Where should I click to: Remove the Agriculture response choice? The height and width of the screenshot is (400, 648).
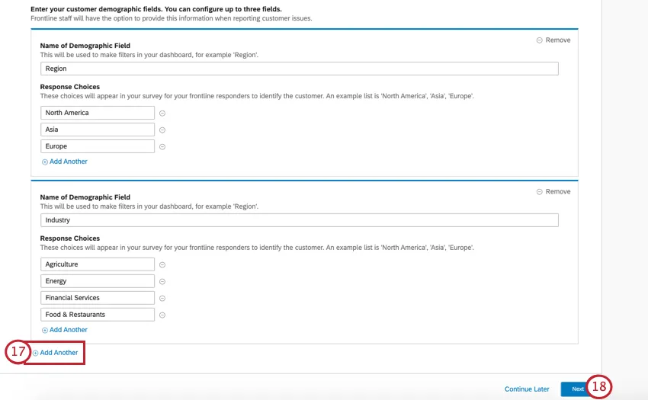click(x=162, y=264)
